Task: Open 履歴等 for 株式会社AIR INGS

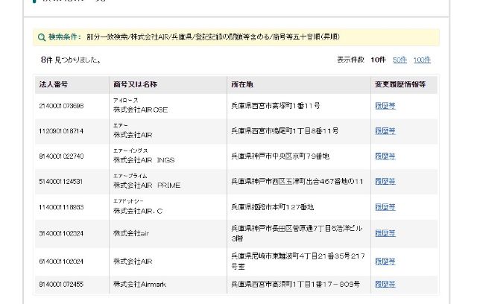Action: (385, 156)
